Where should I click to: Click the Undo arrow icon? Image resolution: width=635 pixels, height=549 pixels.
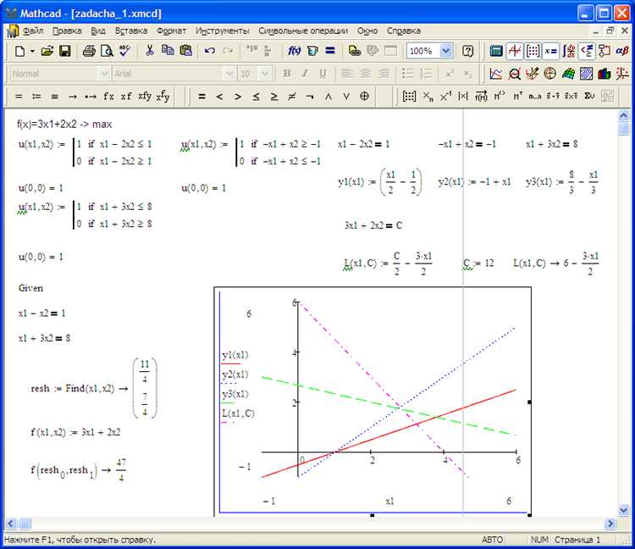(209, 51)
